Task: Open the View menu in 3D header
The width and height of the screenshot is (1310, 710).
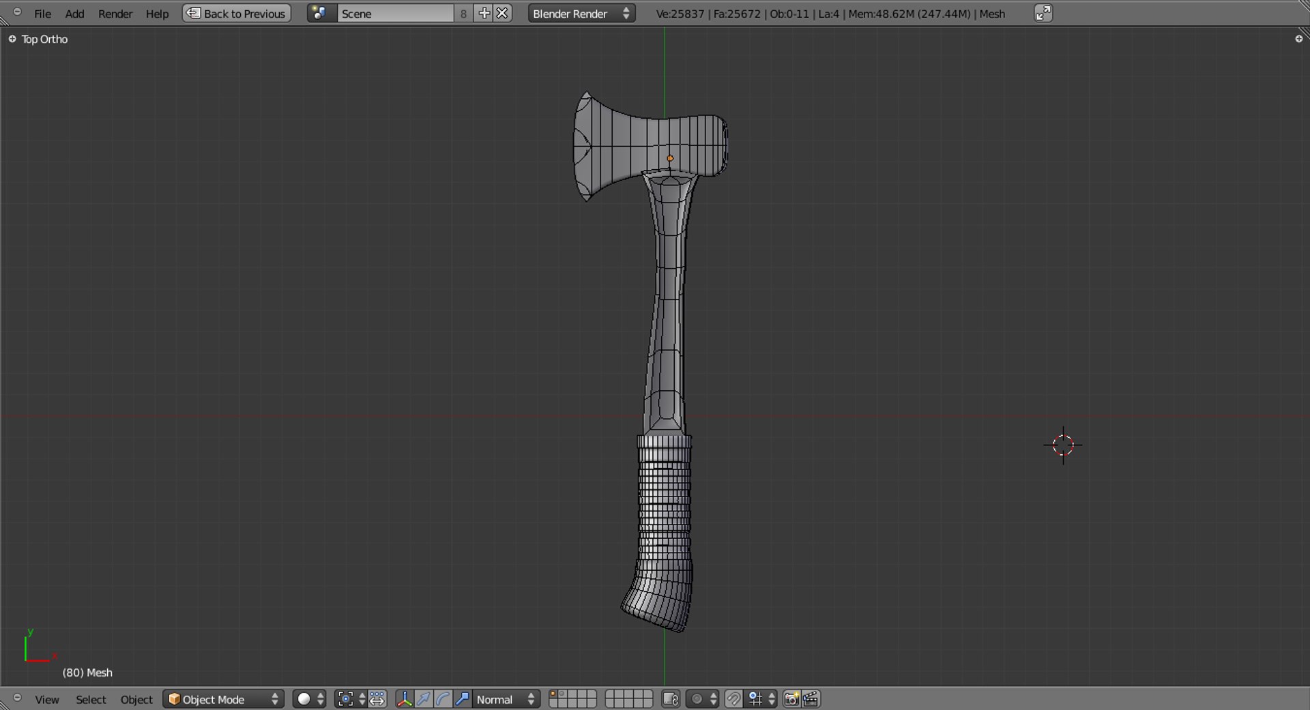Action: pos(47,700)
